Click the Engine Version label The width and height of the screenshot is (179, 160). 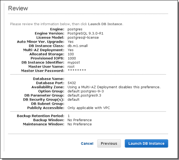tap(50, 33)
